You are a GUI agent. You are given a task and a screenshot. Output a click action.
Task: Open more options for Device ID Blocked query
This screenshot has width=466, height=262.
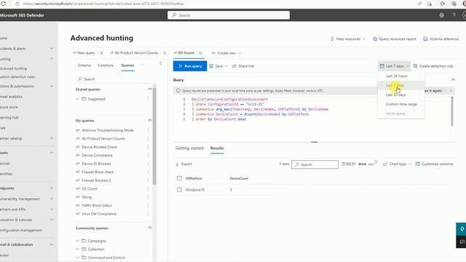(148, 164)
